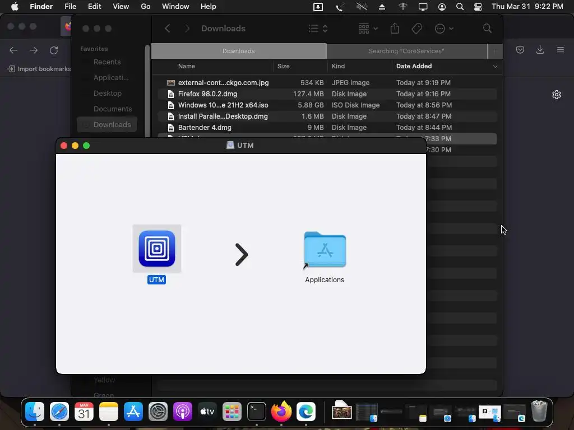574x430 pixels.
Task: Select Desktop in Finder sidebar
Action: 107,94
